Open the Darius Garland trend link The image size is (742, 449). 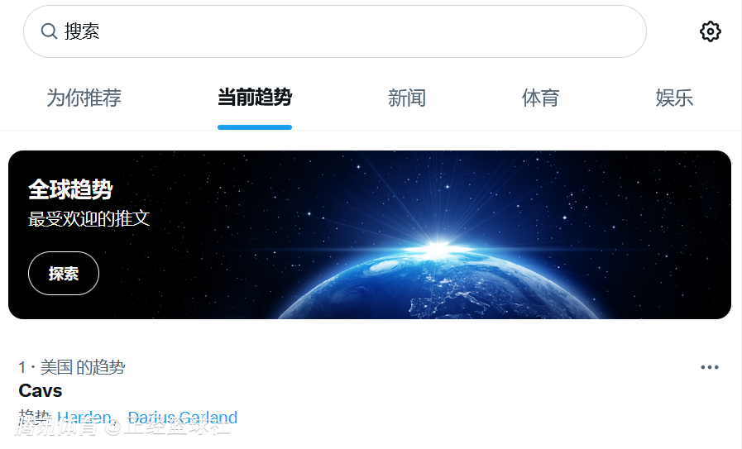click(x=182, y=418)
